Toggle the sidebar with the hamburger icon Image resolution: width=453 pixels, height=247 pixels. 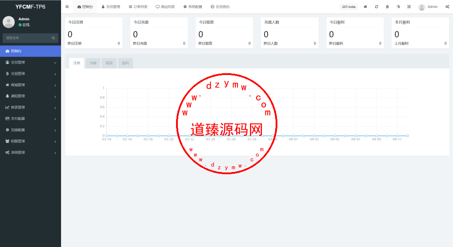point(67,7)
